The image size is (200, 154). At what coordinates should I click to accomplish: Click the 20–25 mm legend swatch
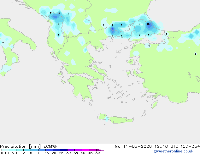point(56,150)
